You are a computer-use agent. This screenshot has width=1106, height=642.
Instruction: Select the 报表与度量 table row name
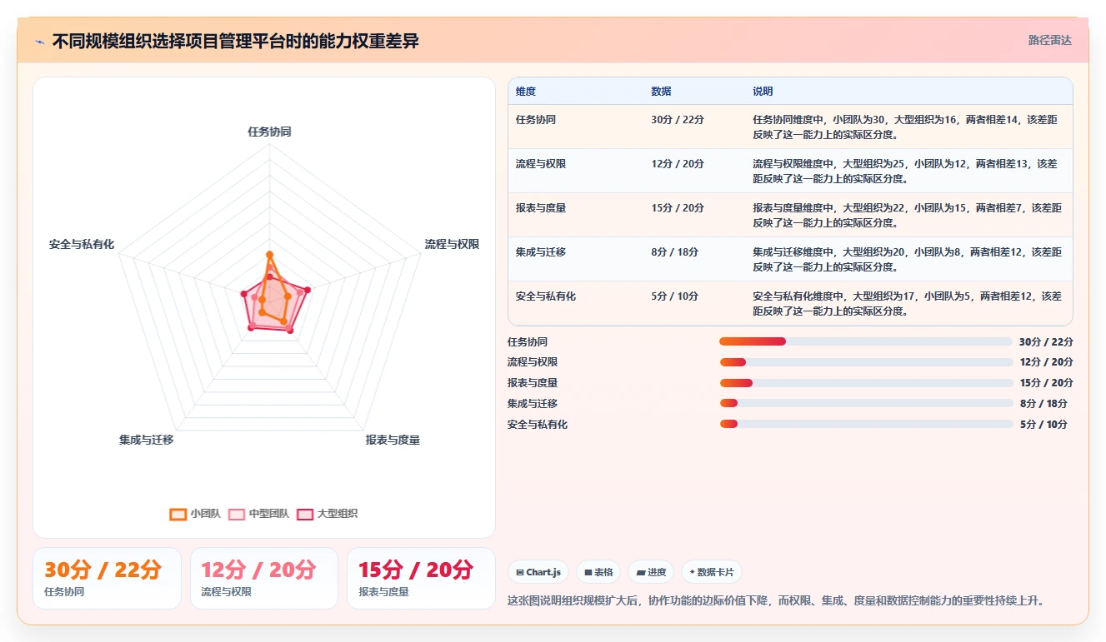click(x=541, y=208)
